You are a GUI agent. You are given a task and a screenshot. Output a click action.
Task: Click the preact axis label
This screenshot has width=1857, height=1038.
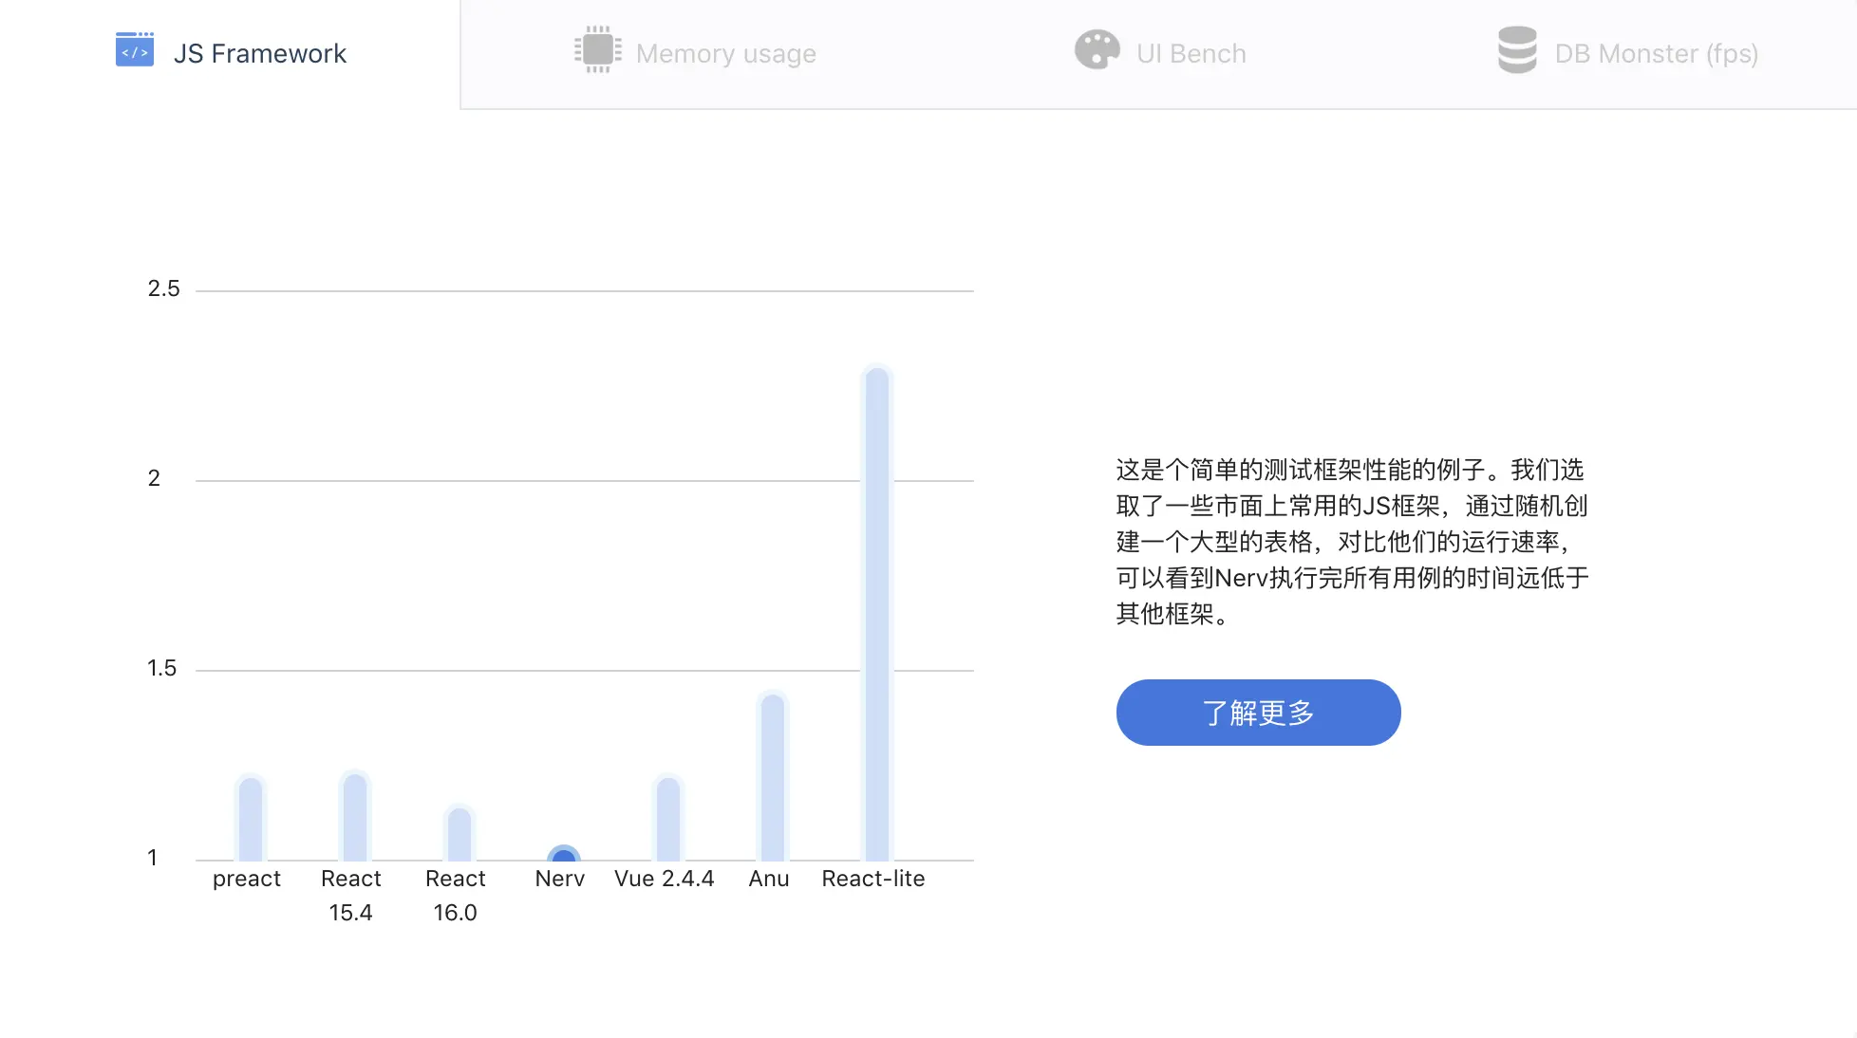pos(247,879)
